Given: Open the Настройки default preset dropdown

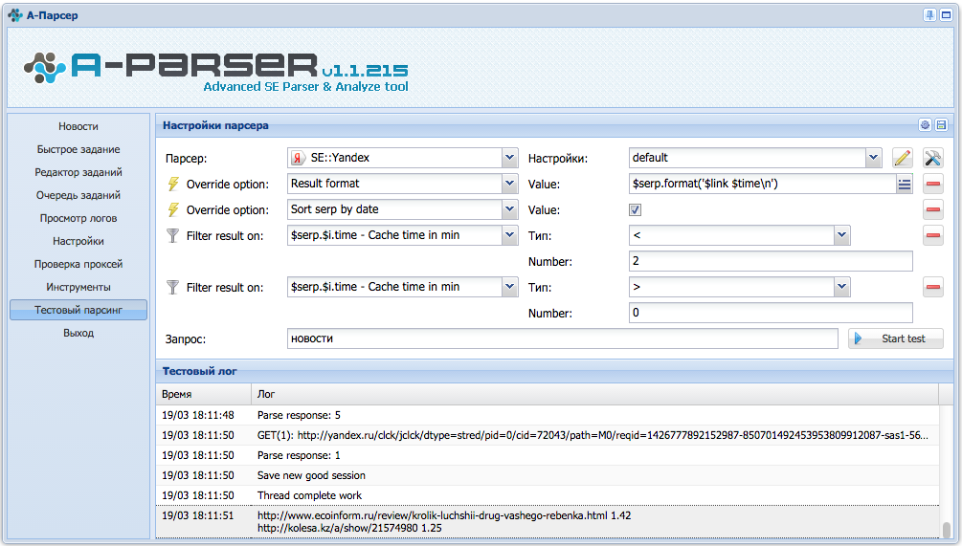Looking at the screenshot, I should tap(874, 158).
